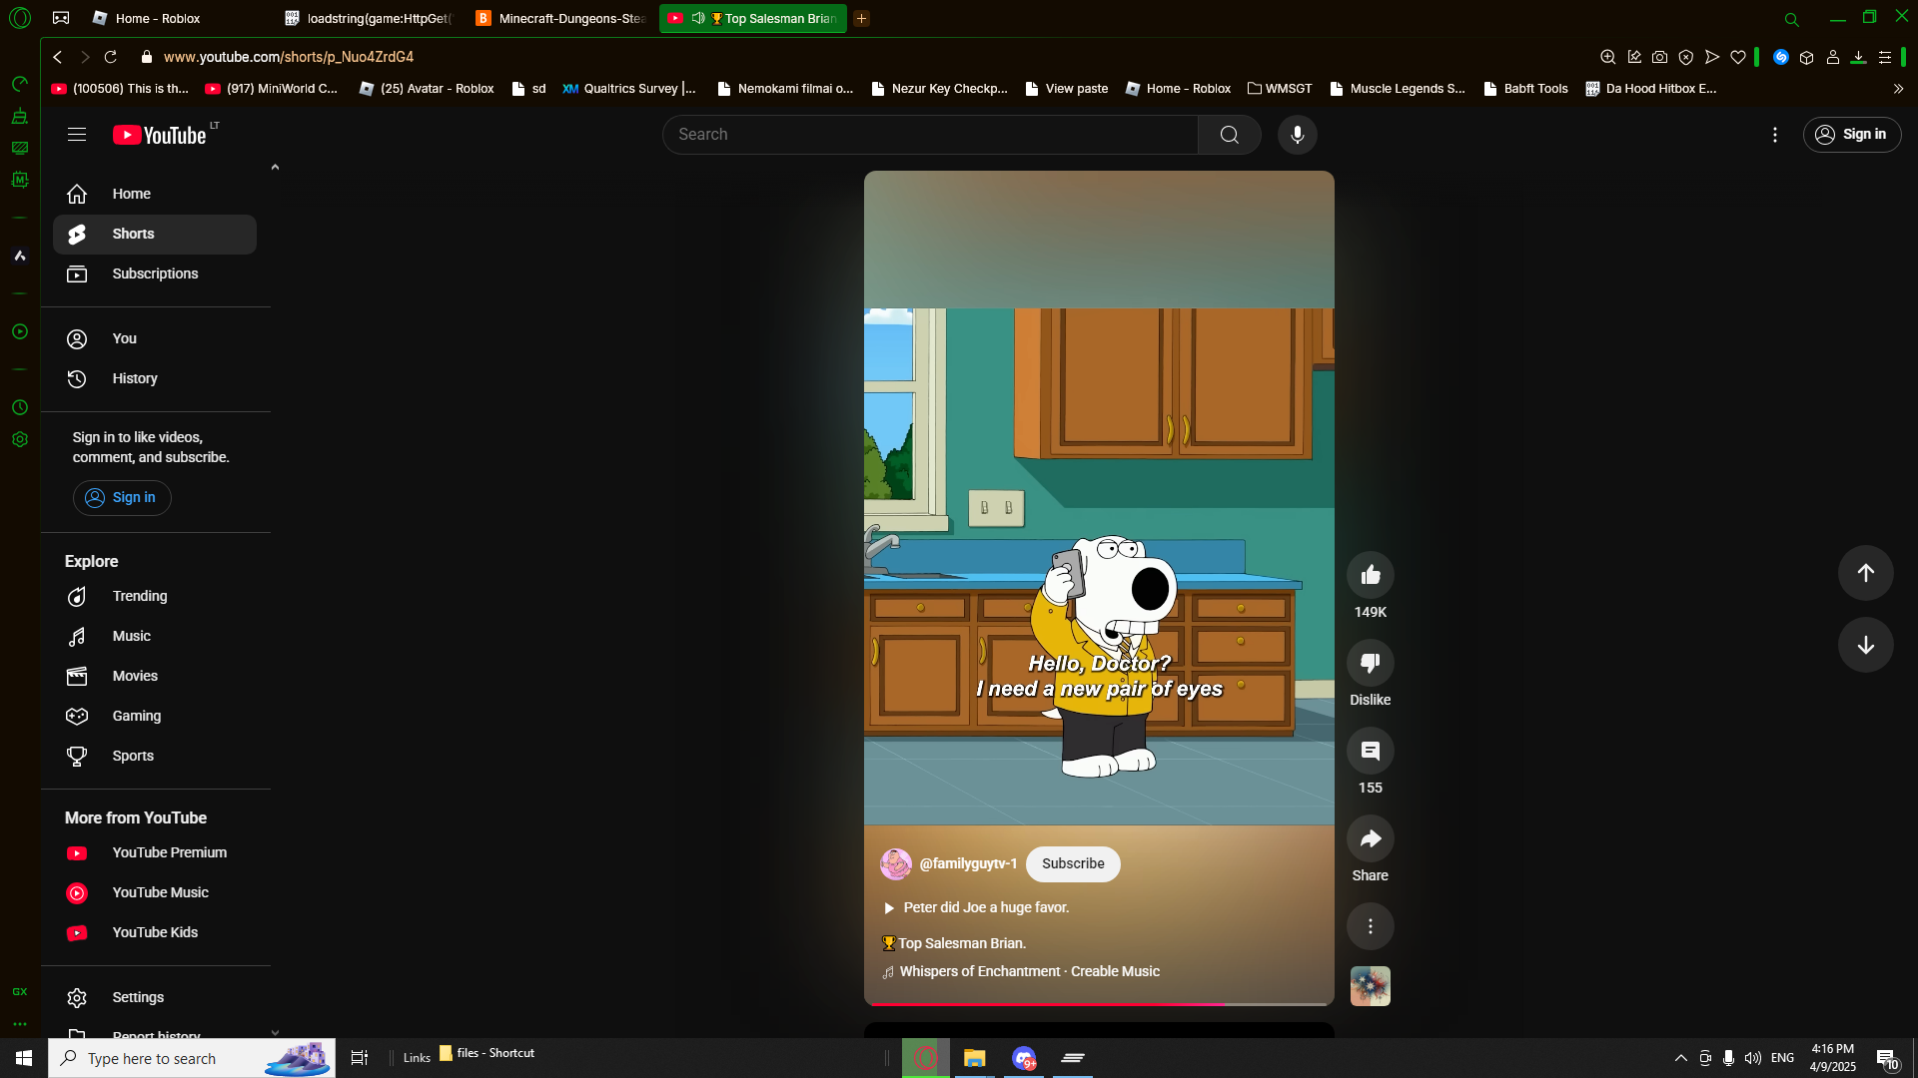This screenshot has width=1918, height=1078.
Task: Open YouTube Kids link
Action: tap(155, 933)
